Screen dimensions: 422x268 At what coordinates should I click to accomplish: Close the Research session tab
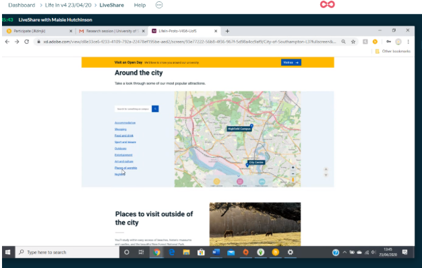click(144, 31)
